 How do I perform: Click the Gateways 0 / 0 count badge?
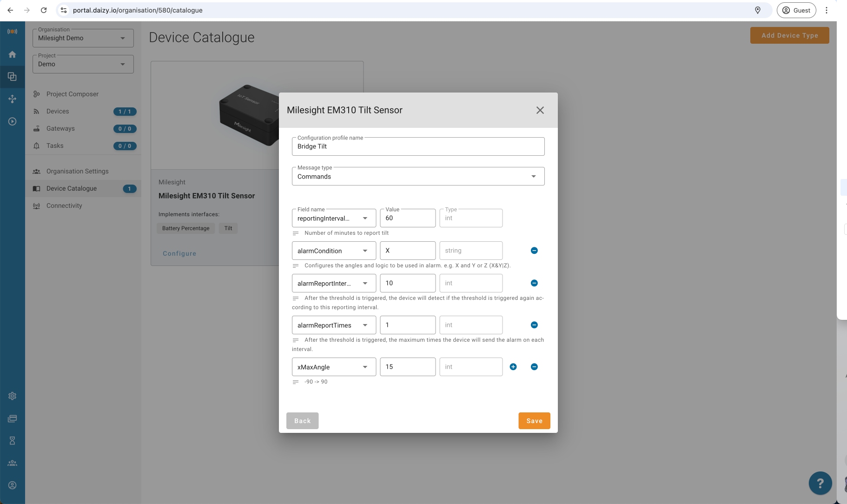pyautogui.click(x=125, y=129)
